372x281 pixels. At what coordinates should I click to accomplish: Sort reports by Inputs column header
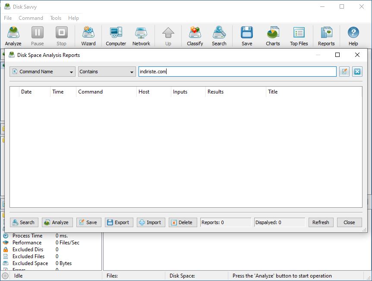pyautogui.click(x=188, y=92)
